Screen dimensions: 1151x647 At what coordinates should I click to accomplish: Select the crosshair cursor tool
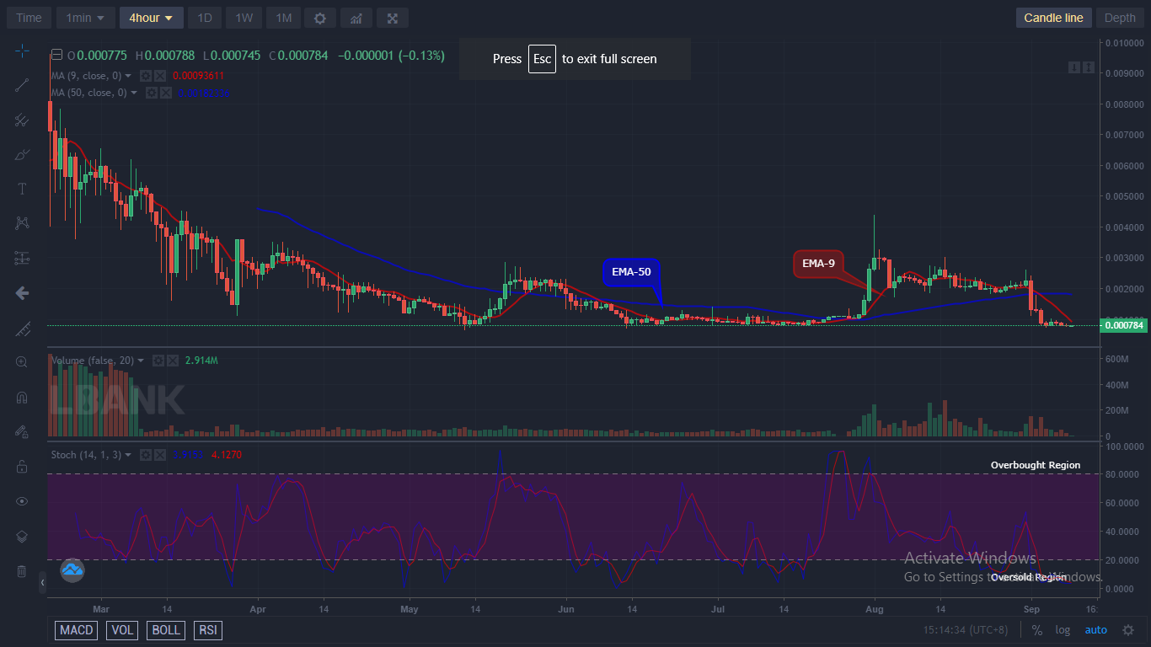(x=22, y=51)
